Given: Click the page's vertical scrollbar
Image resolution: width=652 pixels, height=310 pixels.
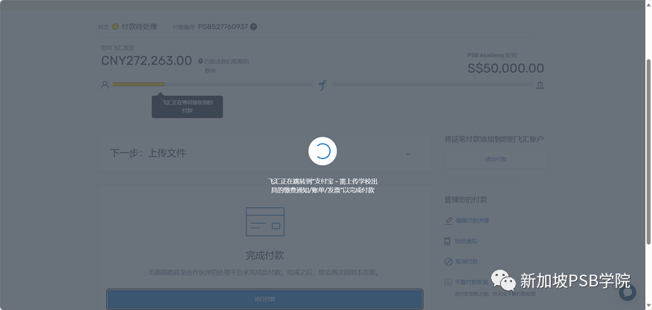Looking at the screenshot, I should 648,139.
